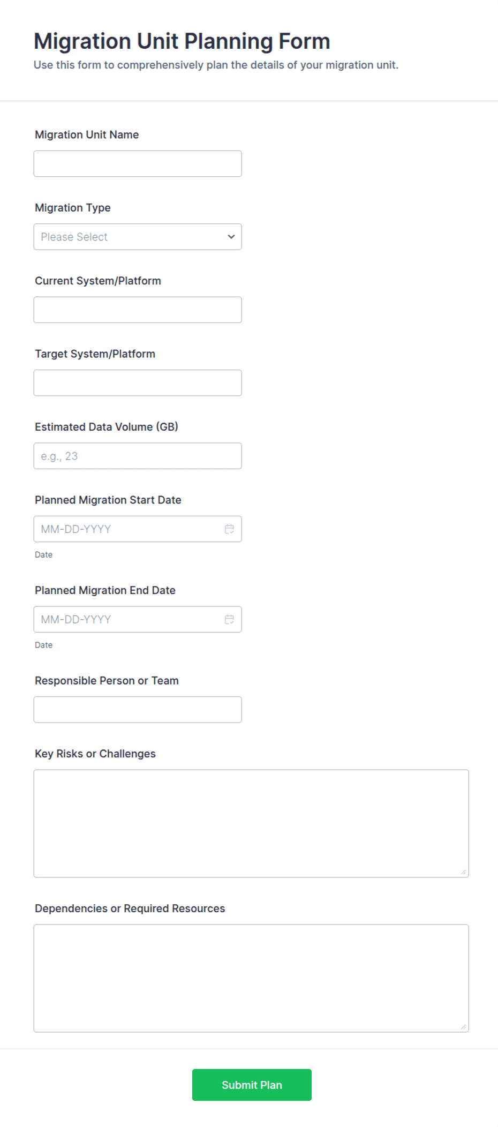The height and width of the screenshot is (1127, 498).
Task: Click into the Current System/Platform field
Action: point(138,310)
